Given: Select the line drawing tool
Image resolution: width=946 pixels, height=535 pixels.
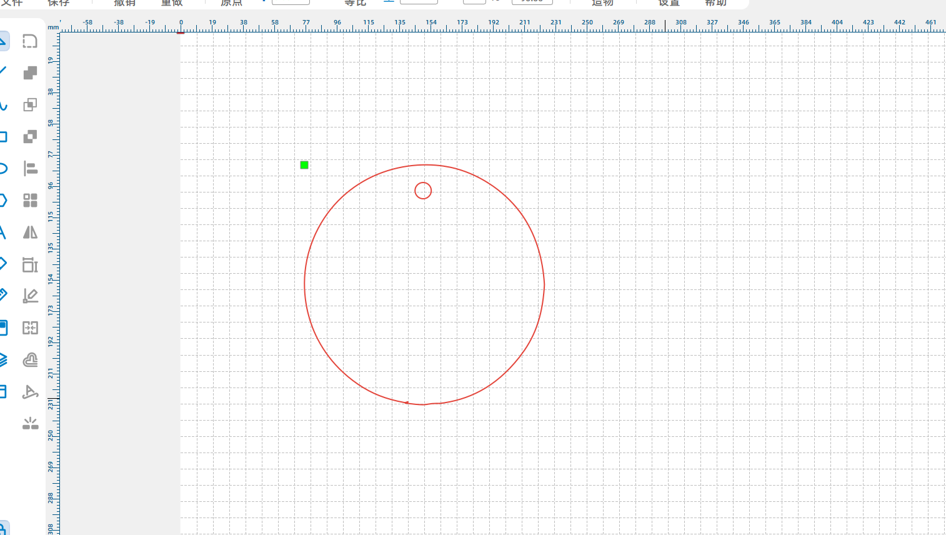Looking at the screenshot, I should [3, 72].
